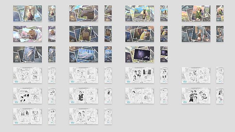Select the wide standing bear at night collage
Image resolution: width=235 pixels, height=132 pixels.
point(84,34)
